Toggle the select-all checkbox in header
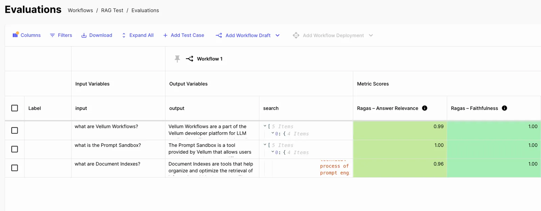Image resolution: width=541 pixels, height=211 pixels. coord(15,108)
